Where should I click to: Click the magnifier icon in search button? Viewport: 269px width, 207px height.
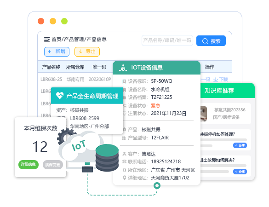(x=205, y=41)
